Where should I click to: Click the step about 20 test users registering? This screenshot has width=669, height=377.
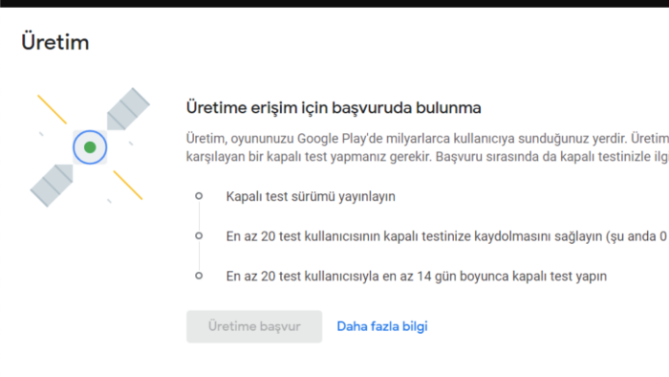(x=447, y=236)
